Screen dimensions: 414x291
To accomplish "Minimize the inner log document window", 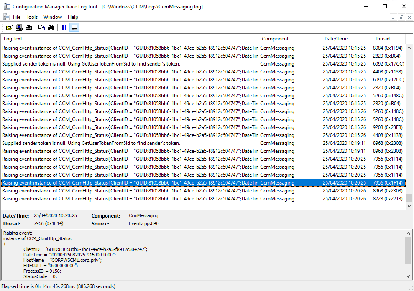I will 394,17.
